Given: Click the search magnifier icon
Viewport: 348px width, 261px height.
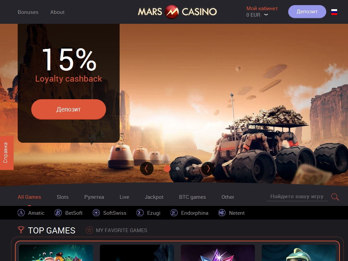Looking at the screenshot, I should click(x=335, y=197).
